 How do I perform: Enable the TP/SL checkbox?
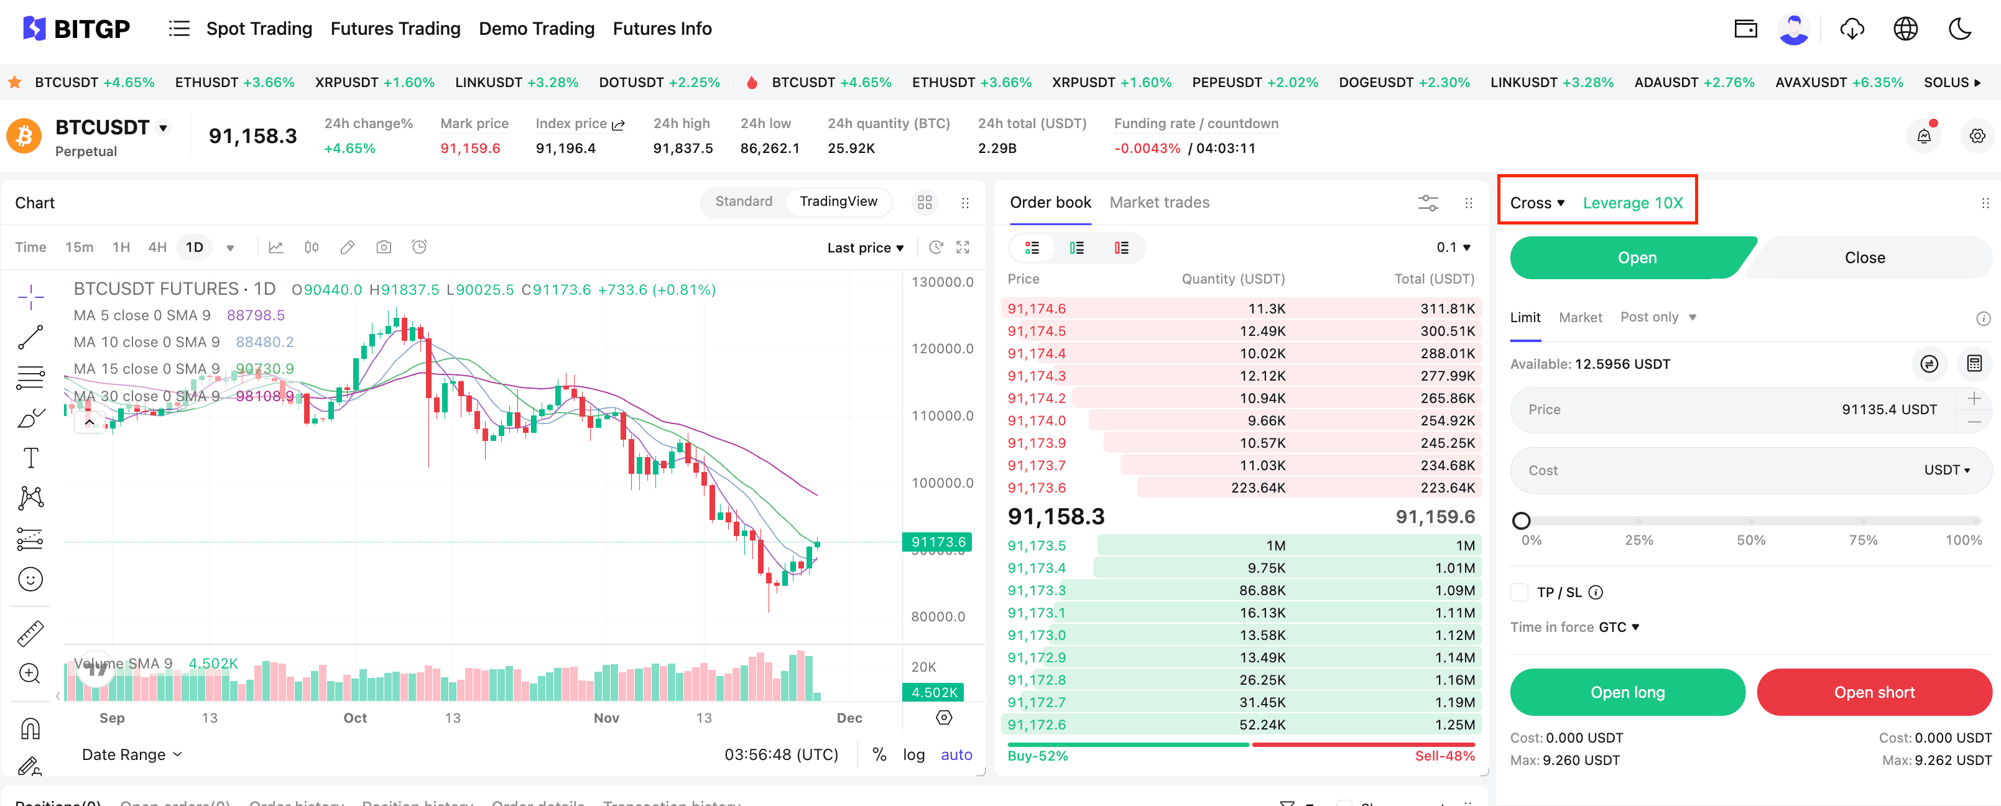(1519, 592)
